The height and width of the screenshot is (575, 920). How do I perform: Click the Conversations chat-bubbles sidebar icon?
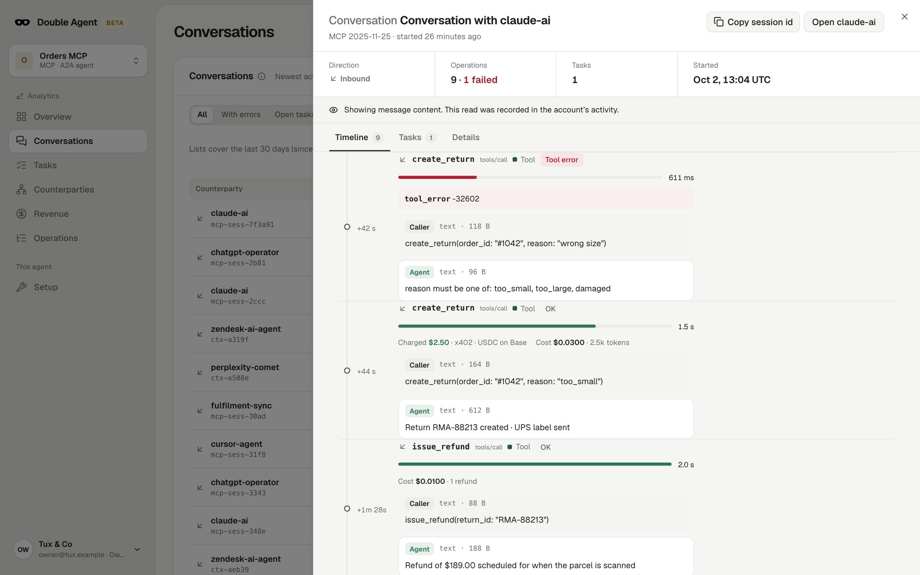click(21, 141)
